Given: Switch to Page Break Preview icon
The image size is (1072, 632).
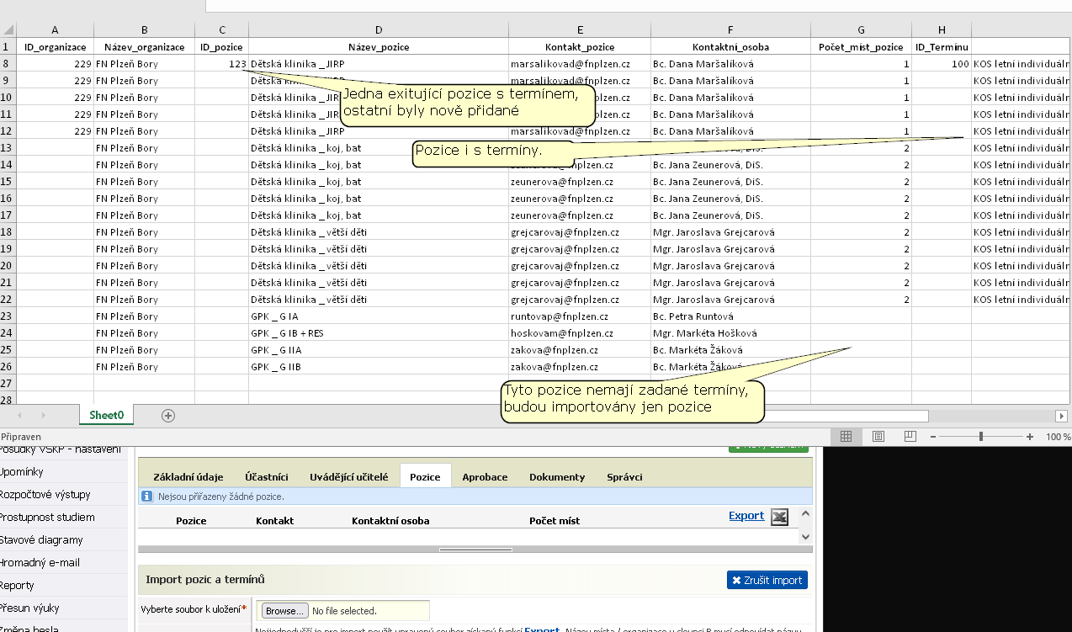Looking at the screenshot, I should (910, 437).
